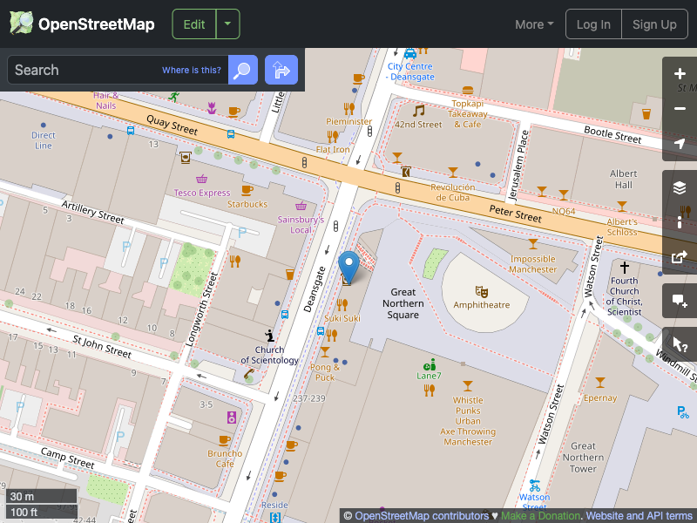Open the More menu
The image size is (697, 523).
(533, 24)
